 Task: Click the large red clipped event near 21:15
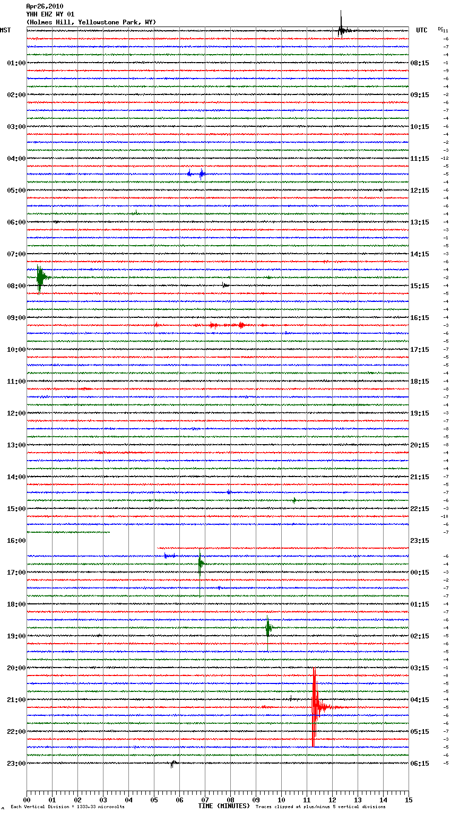pyautogui.click(x=315, y=707)
